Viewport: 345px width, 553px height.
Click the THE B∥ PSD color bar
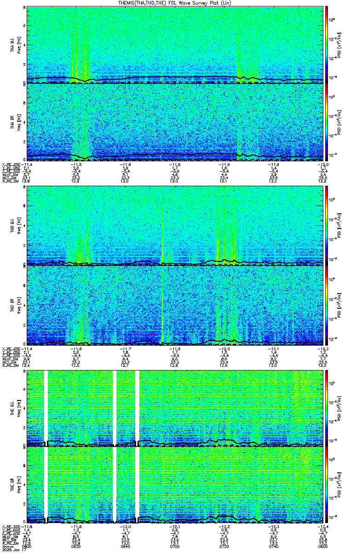[x=327, y=485]
